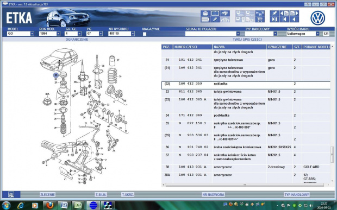
Task: Click the LEX.COM icon at bottom left
Action: (11, 194)
